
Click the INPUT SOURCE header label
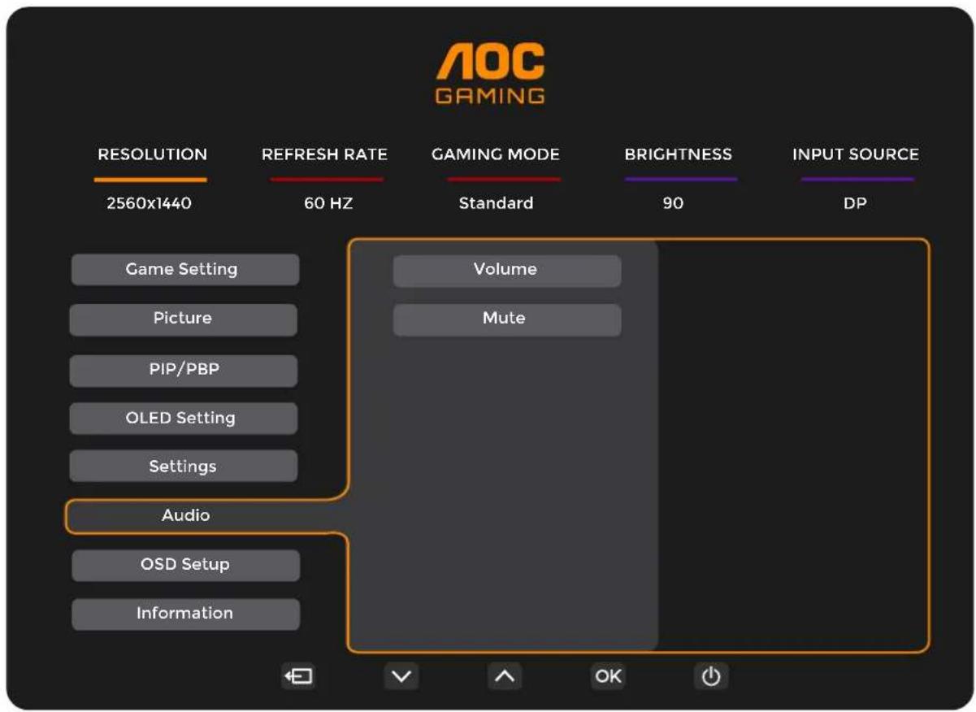point(856,154)
